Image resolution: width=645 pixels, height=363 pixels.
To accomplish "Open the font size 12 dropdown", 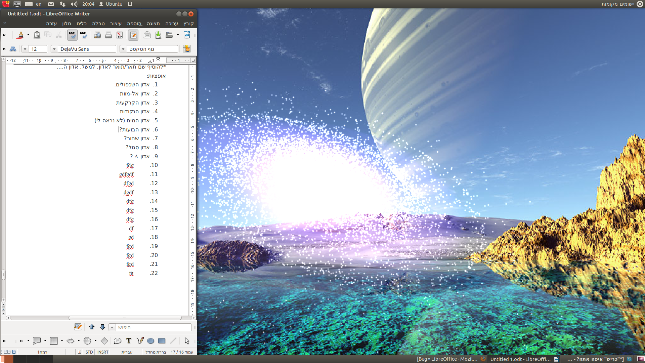I will [25, 49].
